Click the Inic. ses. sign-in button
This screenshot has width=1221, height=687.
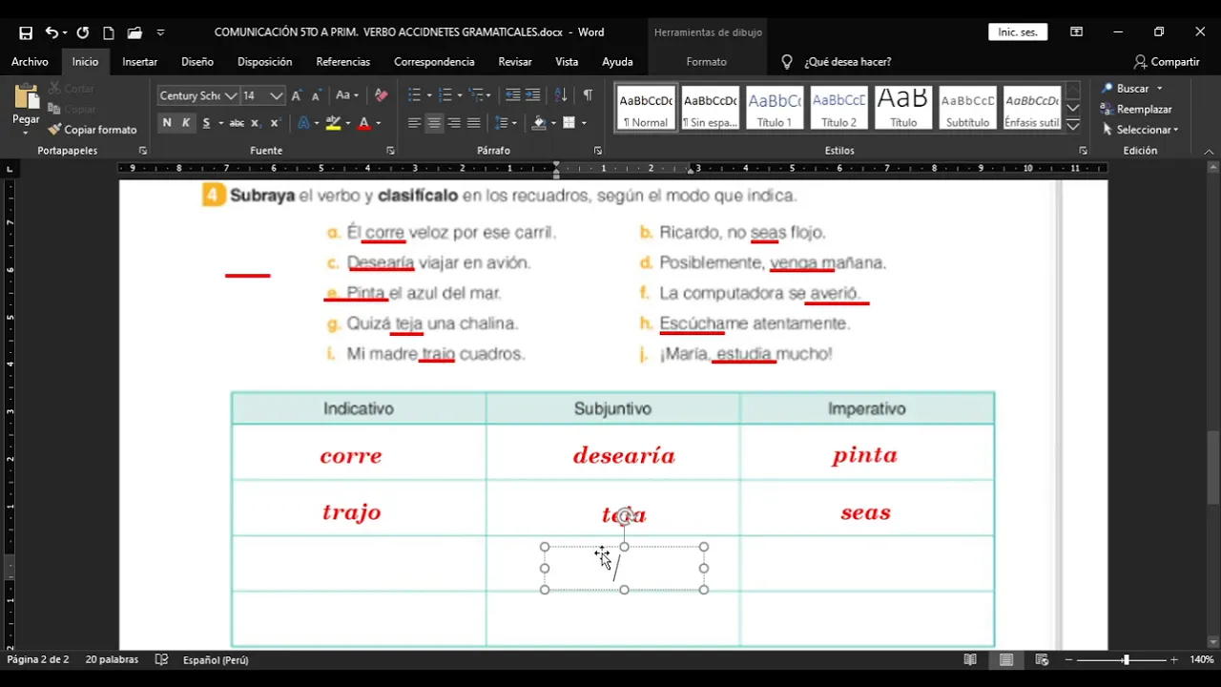click(x=1018, y=32)
